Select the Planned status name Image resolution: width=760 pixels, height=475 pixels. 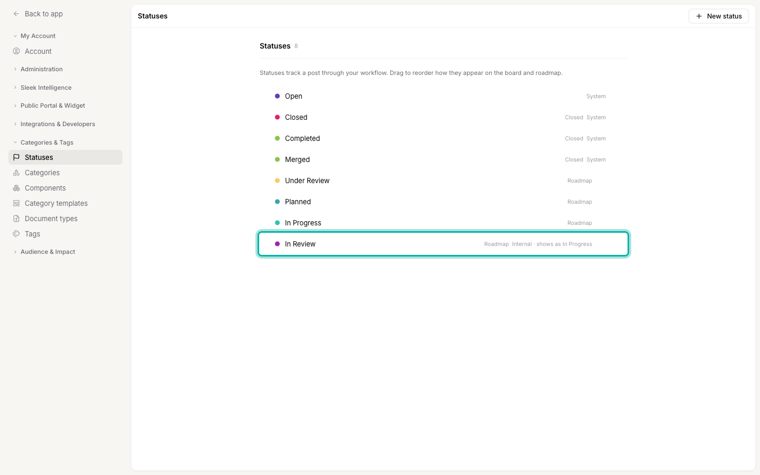point(298,202)
